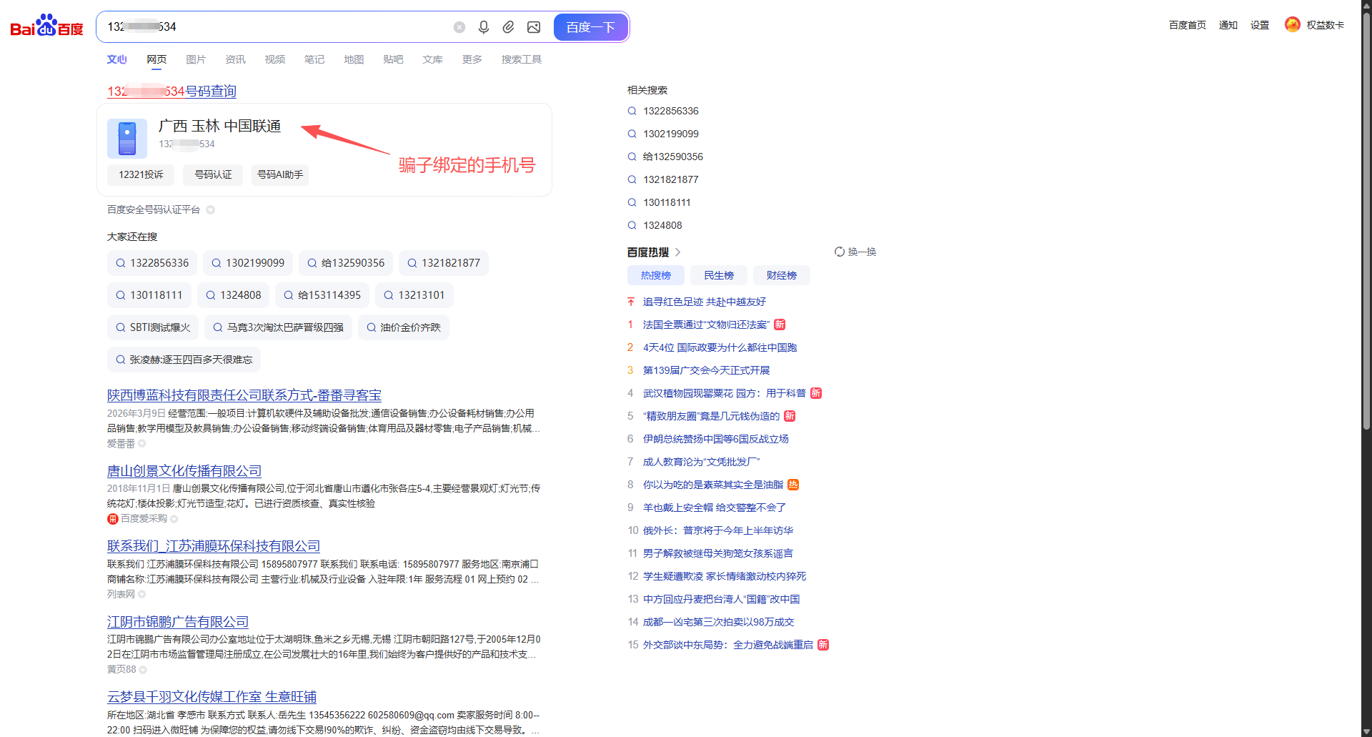Expand feedback arrow beside 爱番番

[141, 443]
